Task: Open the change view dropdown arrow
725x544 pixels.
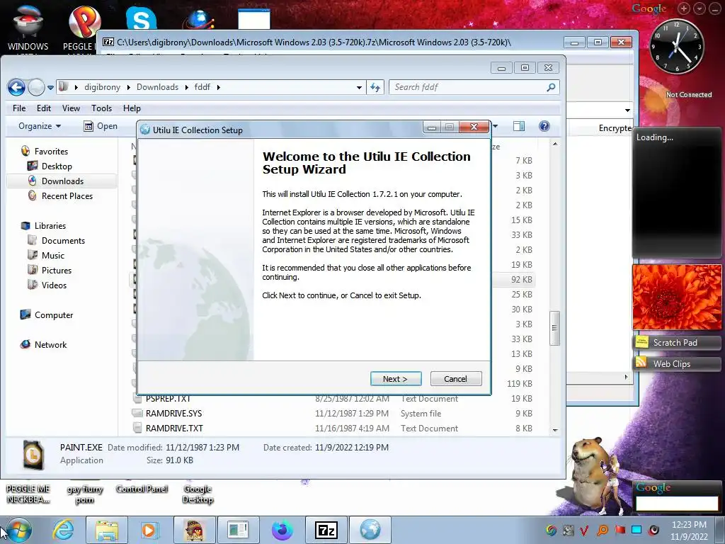Action: tap(495, 126)
